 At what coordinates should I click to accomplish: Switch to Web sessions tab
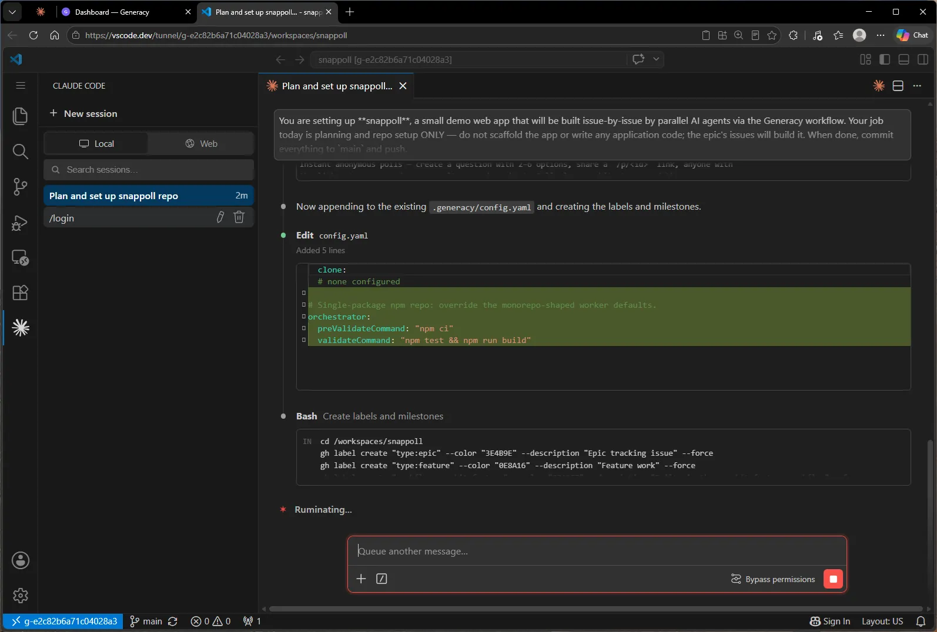point(201,144)
